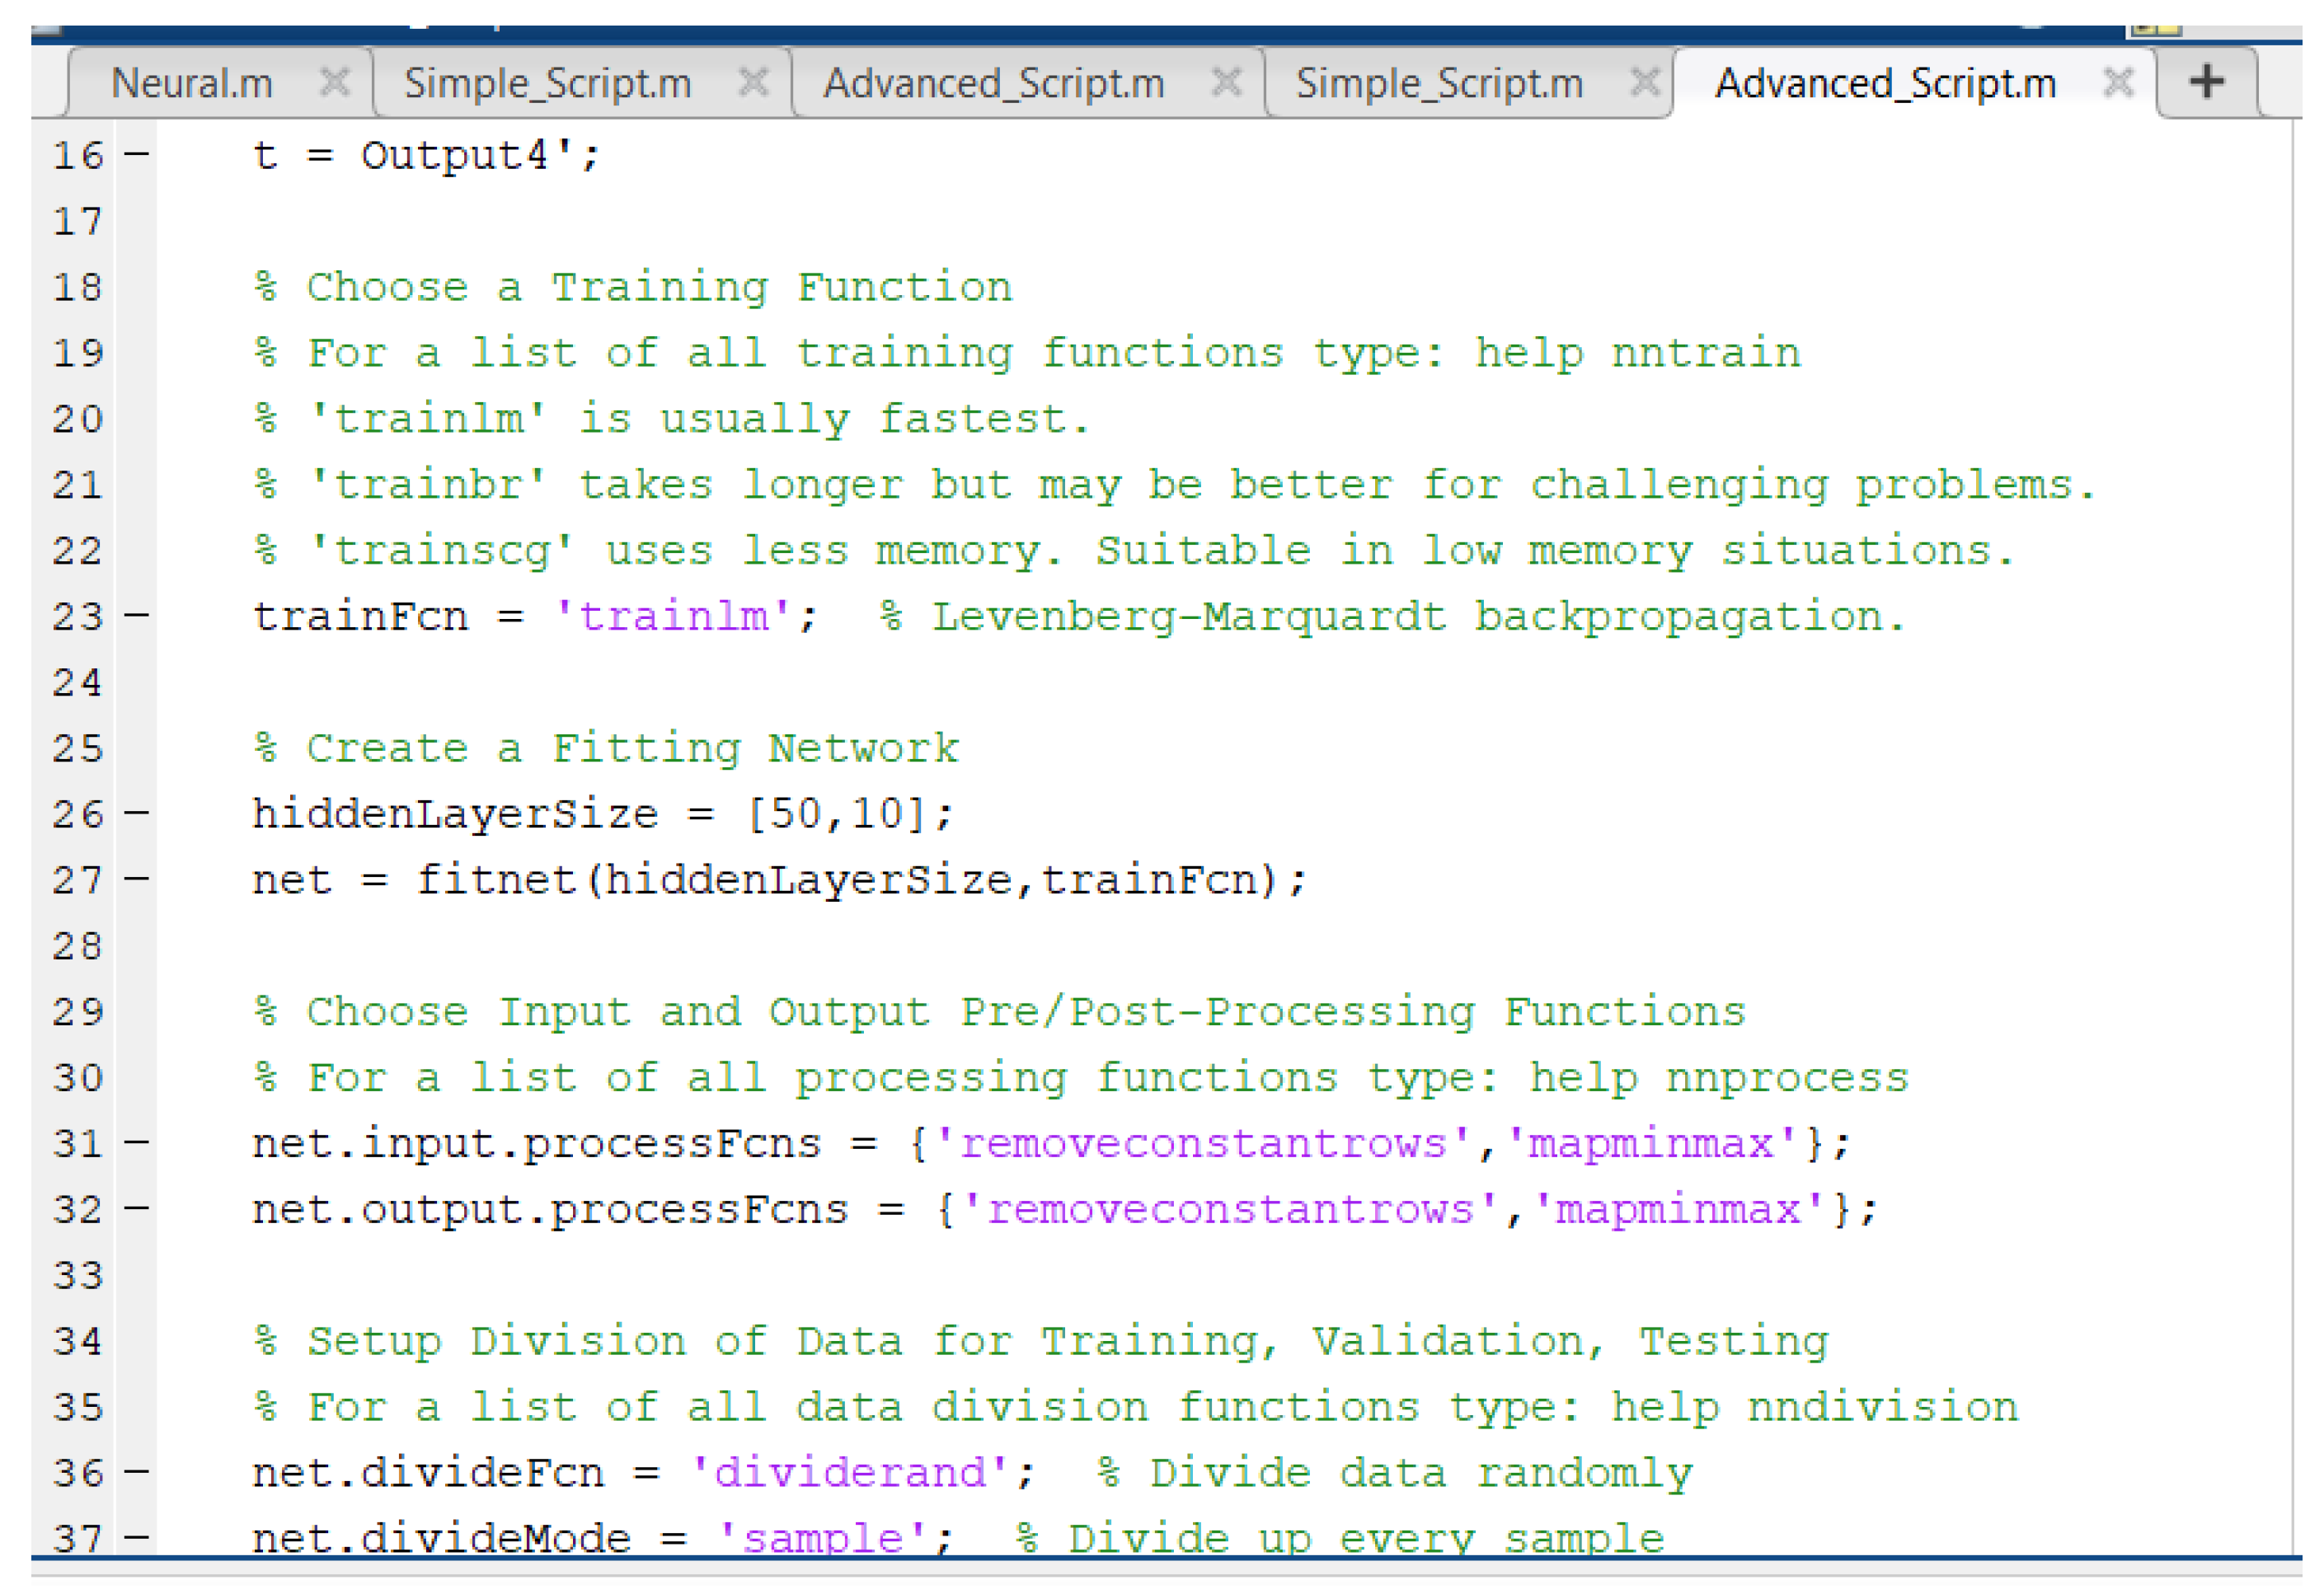Place cursor in 'trainlm' string on line 23

[674, 617]
